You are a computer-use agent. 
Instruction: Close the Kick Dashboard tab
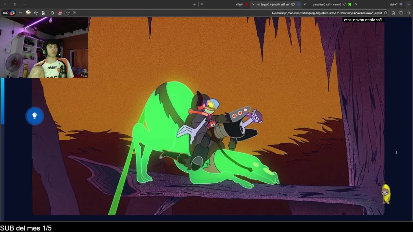coord(305,4)
